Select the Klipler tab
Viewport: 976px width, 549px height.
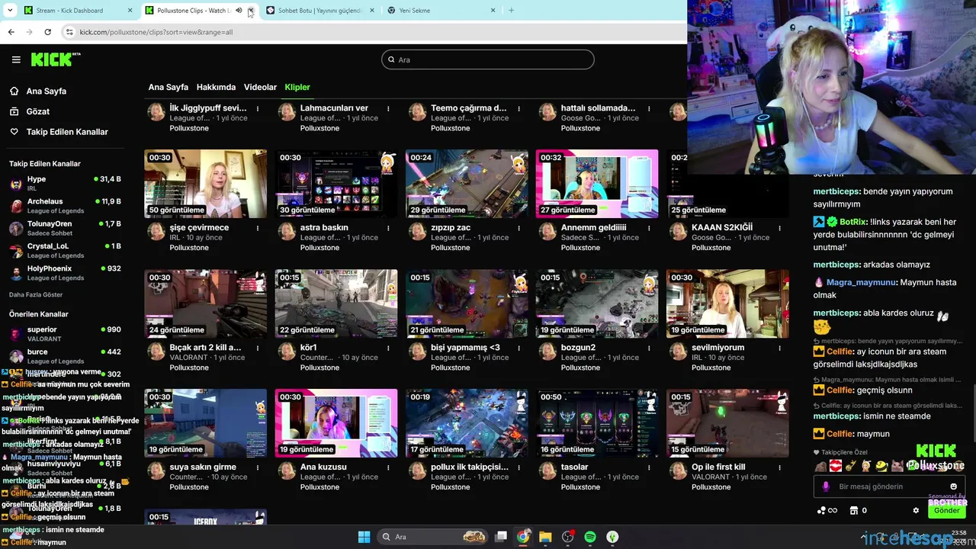click(x=297, y=87)
